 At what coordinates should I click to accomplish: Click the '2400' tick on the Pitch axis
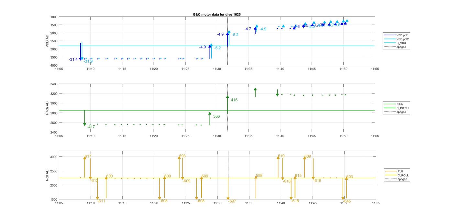(54, 132)
